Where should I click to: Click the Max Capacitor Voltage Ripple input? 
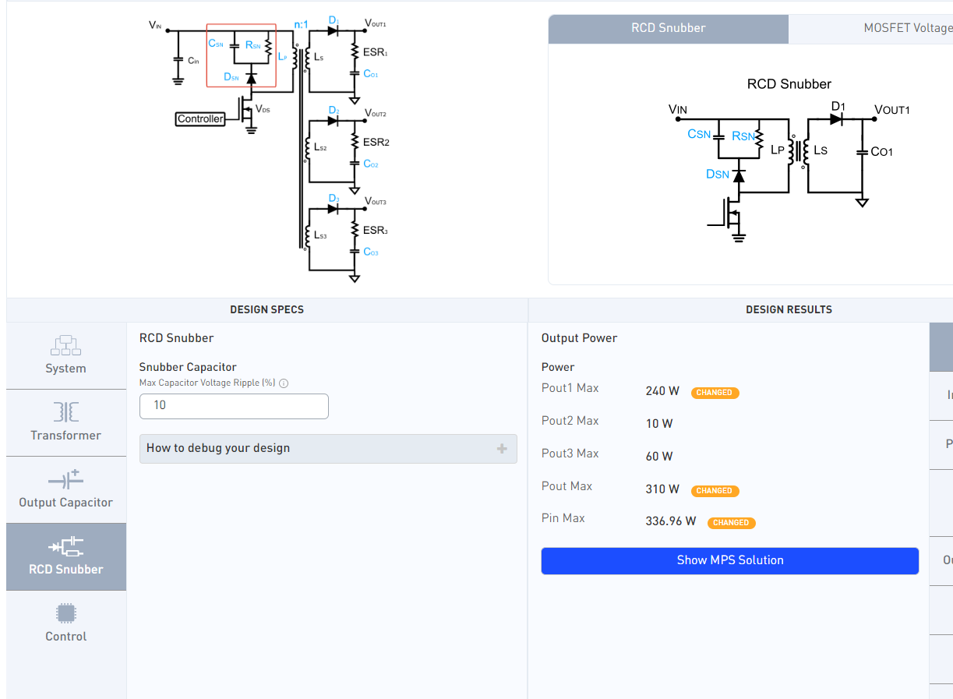click(234, 406)
